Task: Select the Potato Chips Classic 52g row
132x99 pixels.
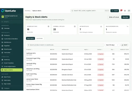Action: pos(78,85)
